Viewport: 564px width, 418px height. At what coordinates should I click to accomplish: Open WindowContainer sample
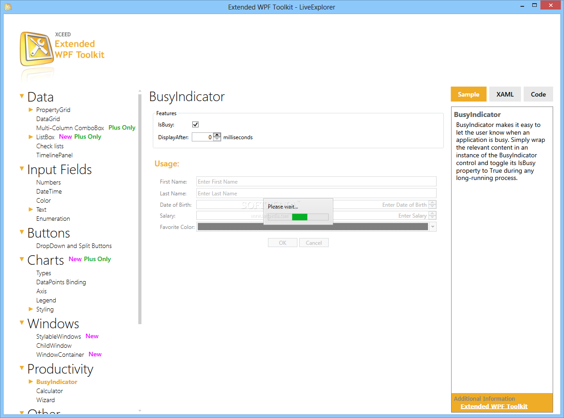pyautogui.click(x=60, y=355)
